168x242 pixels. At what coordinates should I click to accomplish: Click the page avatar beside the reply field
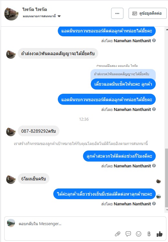pos(11,223)
